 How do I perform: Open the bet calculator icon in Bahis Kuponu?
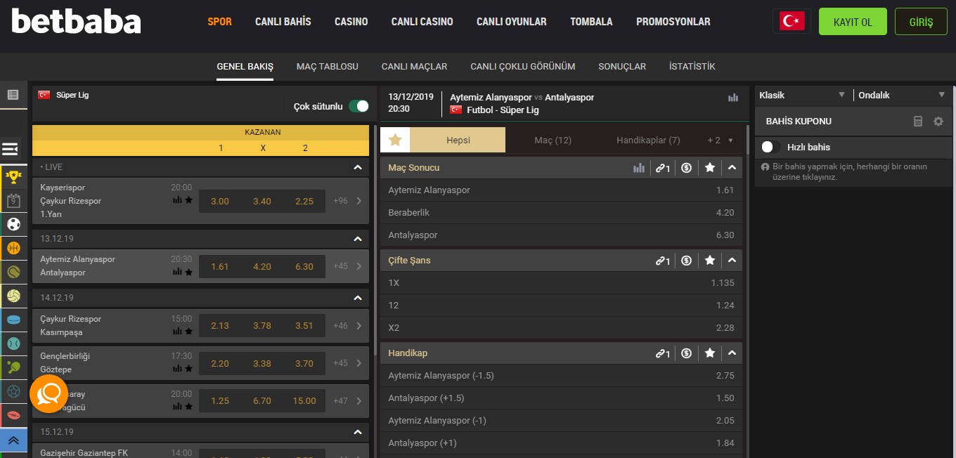(917, 122)
